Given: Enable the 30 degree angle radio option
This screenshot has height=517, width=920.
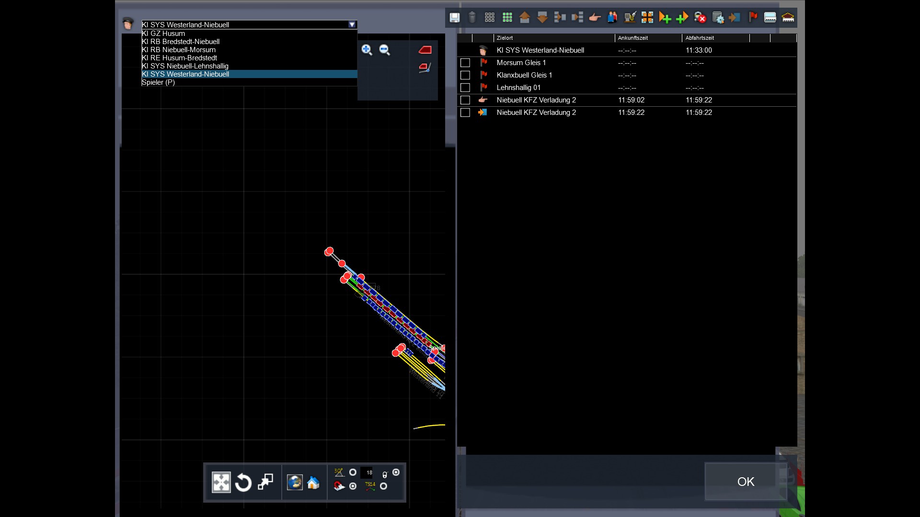Looking at the screenshot, I should (x=353, y=472).
